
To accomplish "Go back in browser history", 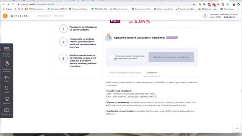I will click(3, 4).
